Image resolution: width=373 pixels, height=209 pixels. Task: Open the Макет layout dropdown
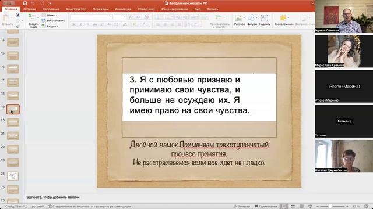50,15
